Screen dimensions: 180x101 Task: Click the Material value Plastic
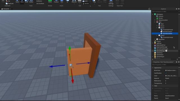(x=167, y=78)
